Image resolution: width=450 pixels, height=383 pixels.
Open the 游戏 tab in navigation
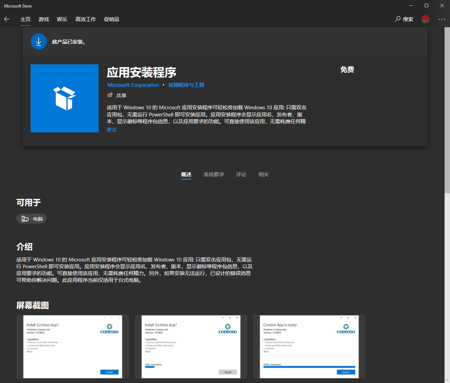pyautogui.click(x=44, y=19)
